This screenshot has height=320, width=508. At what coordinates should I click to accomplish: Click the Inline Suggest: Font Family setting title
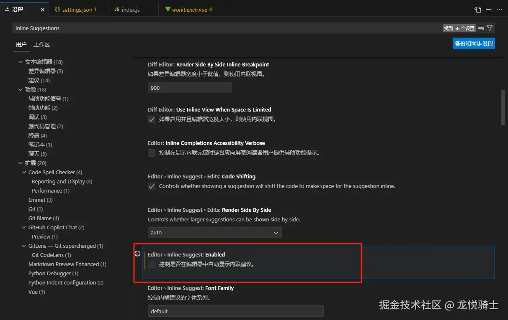(x=191, y=288)
